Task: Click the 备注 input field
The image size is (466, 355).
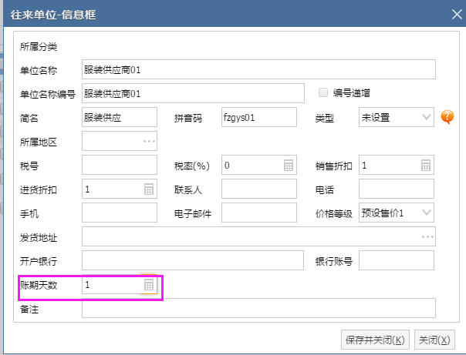Action: (x=258, y=308)
